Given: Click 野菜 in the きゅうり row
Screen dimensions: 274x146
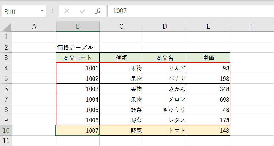Looking at the screenshot, I should coord(121,110).
